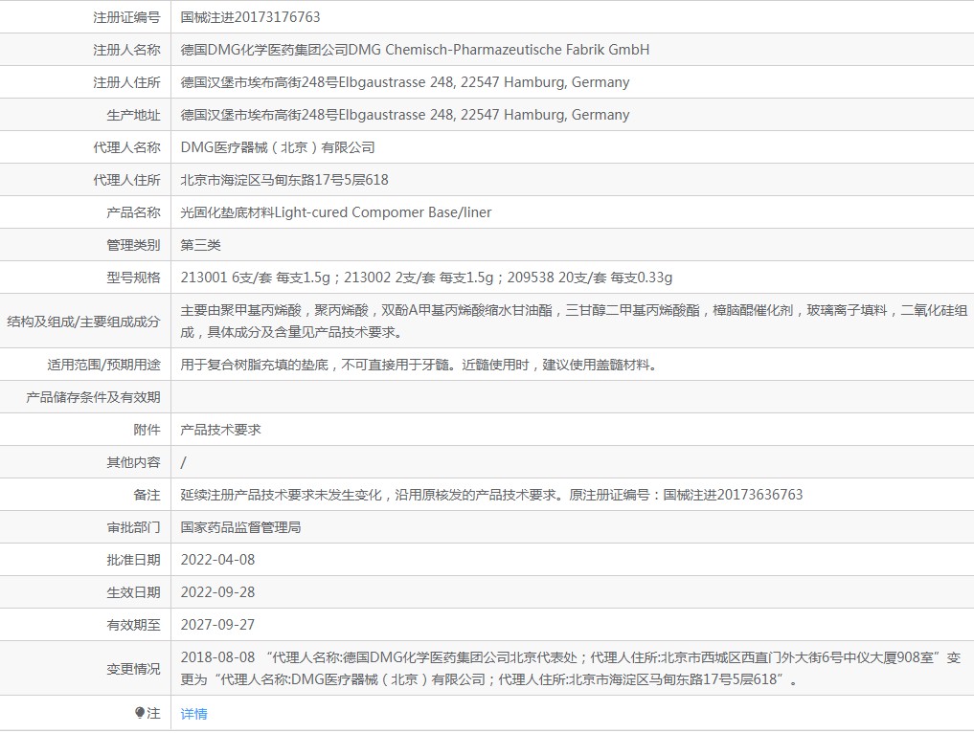This screenshot has width=974, height=733.
Task: Select approval date 2022-04-08
Action: click(217, 560)
